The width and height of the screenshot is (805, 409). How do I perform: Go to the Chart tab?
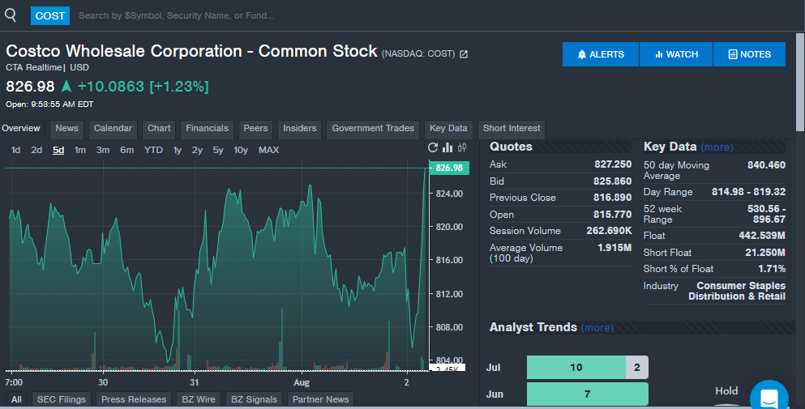(x=159, y=129)
